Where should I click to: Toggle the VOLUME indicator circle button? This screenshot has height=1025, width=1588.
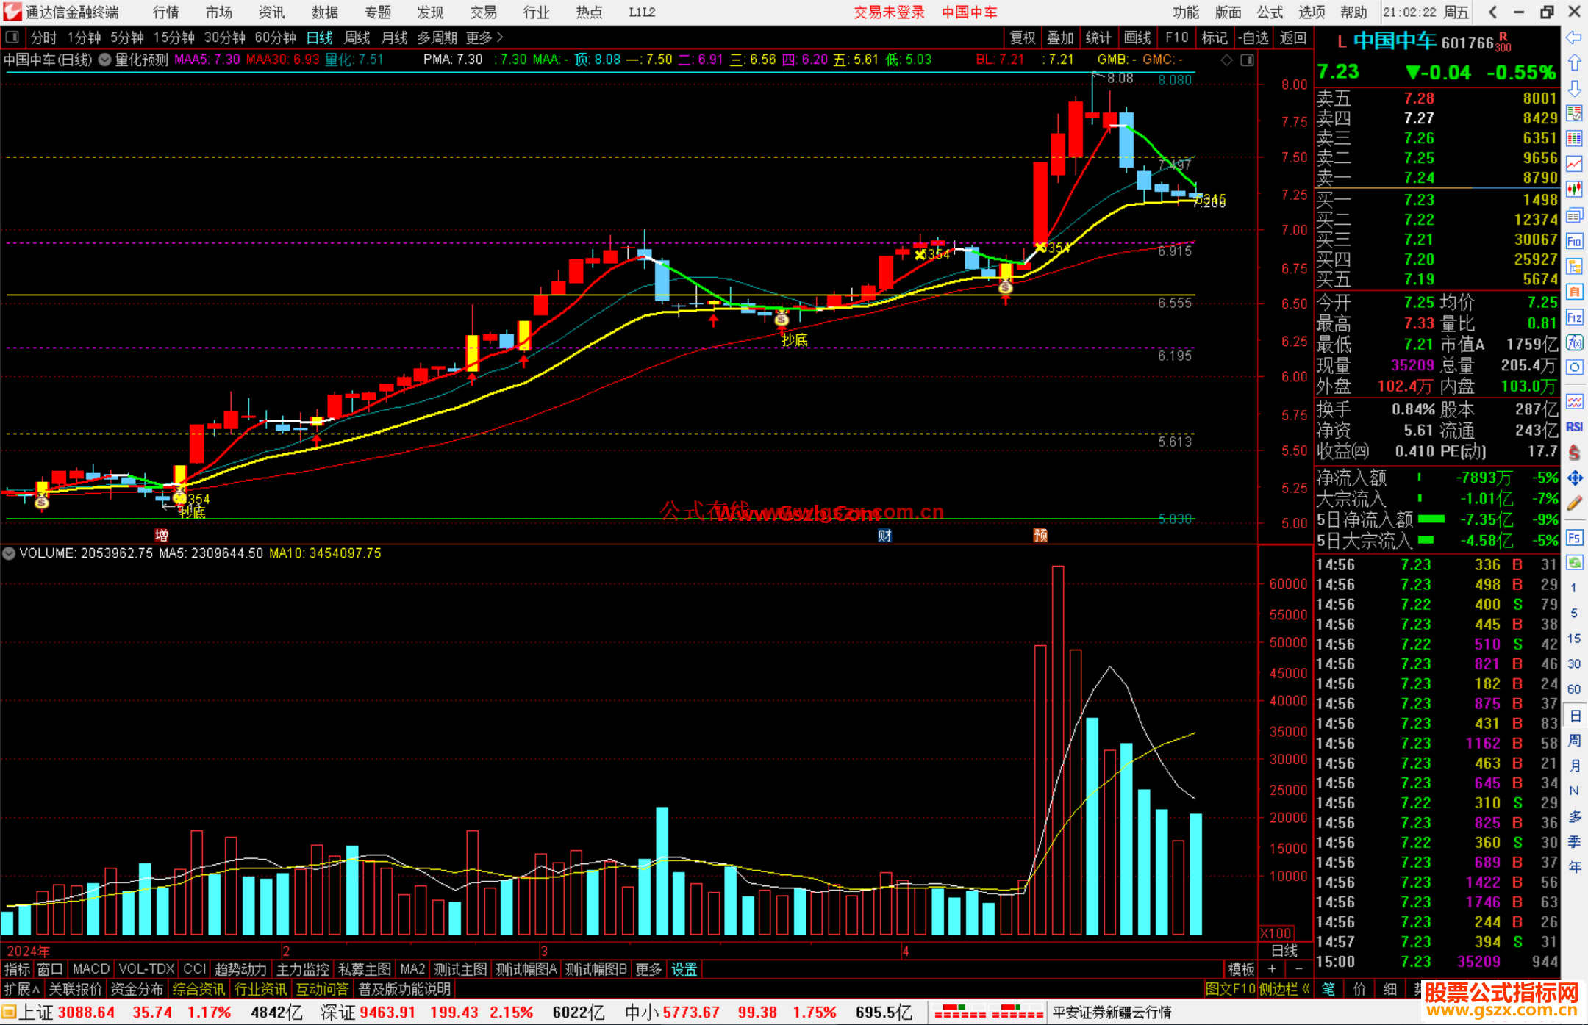[x=9, y=553]
